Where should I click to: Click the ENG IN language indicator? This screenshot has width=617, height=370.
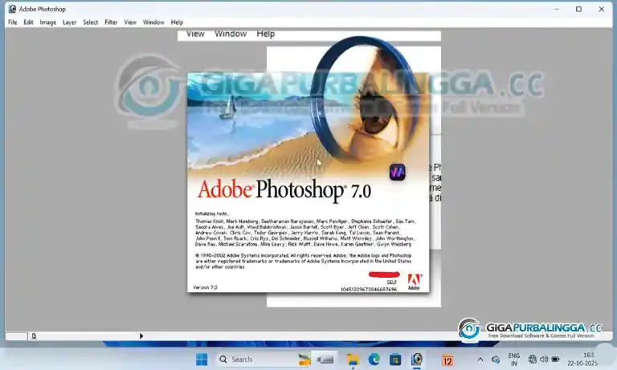(x=514, y=360)
